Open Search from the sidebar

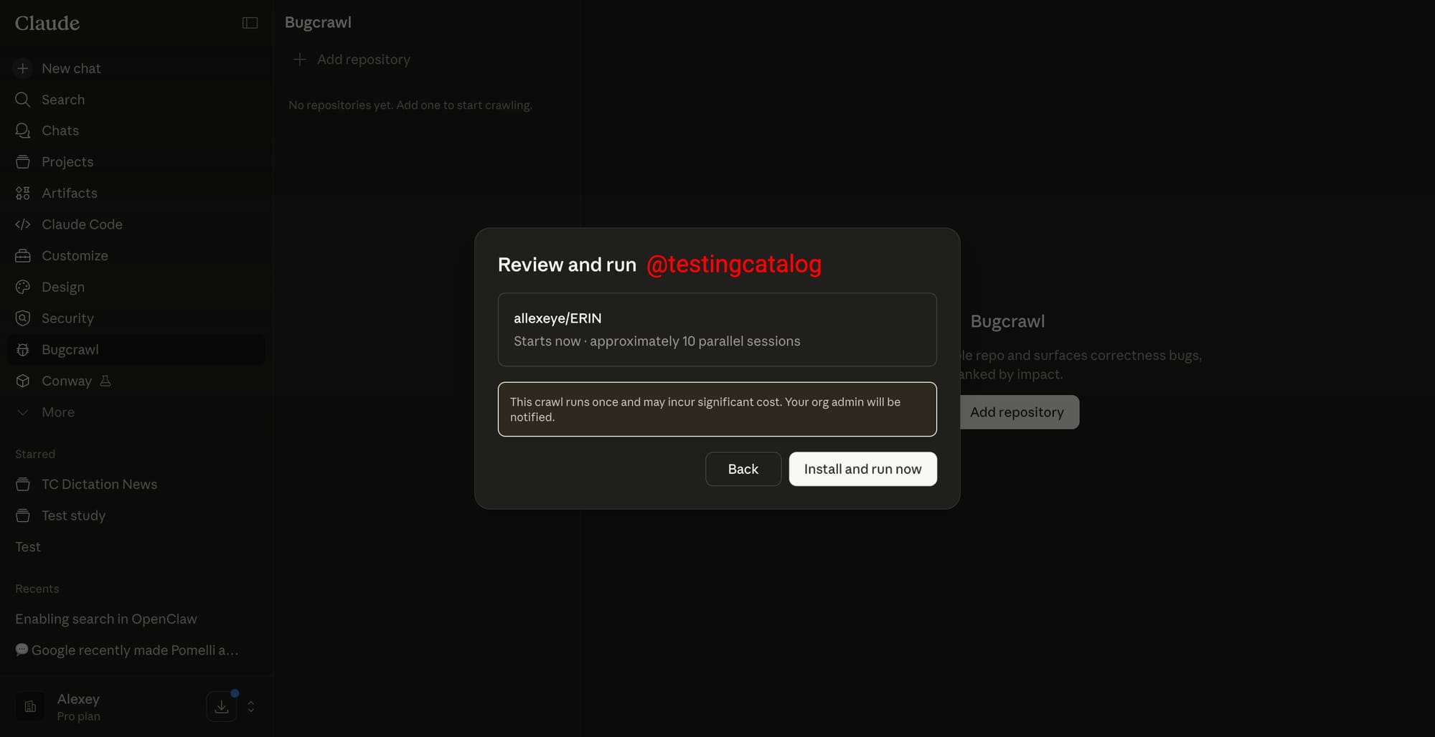click(136, 100)
